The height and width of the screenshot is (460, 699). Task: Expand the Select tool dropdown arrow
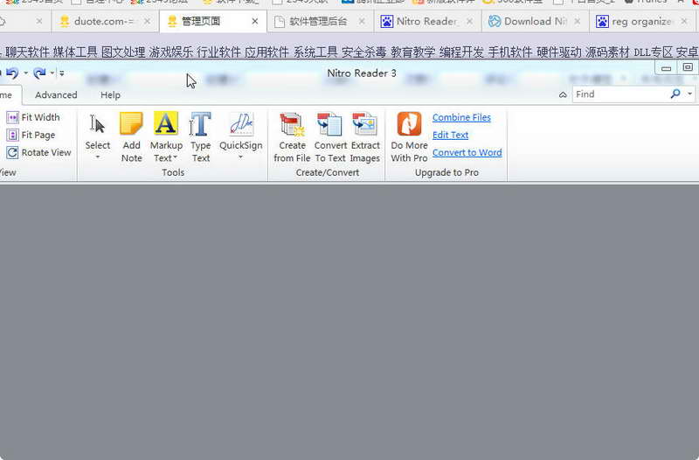click(98, 157)
